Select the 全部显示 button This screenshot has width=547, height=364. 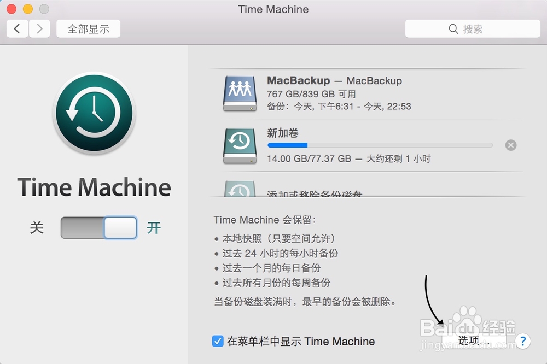(x=88, y=28)
